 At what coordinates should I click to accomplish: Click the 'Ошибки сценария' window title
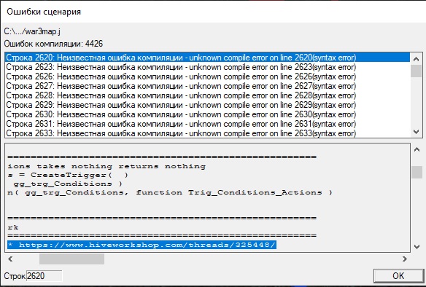[44, 12]
